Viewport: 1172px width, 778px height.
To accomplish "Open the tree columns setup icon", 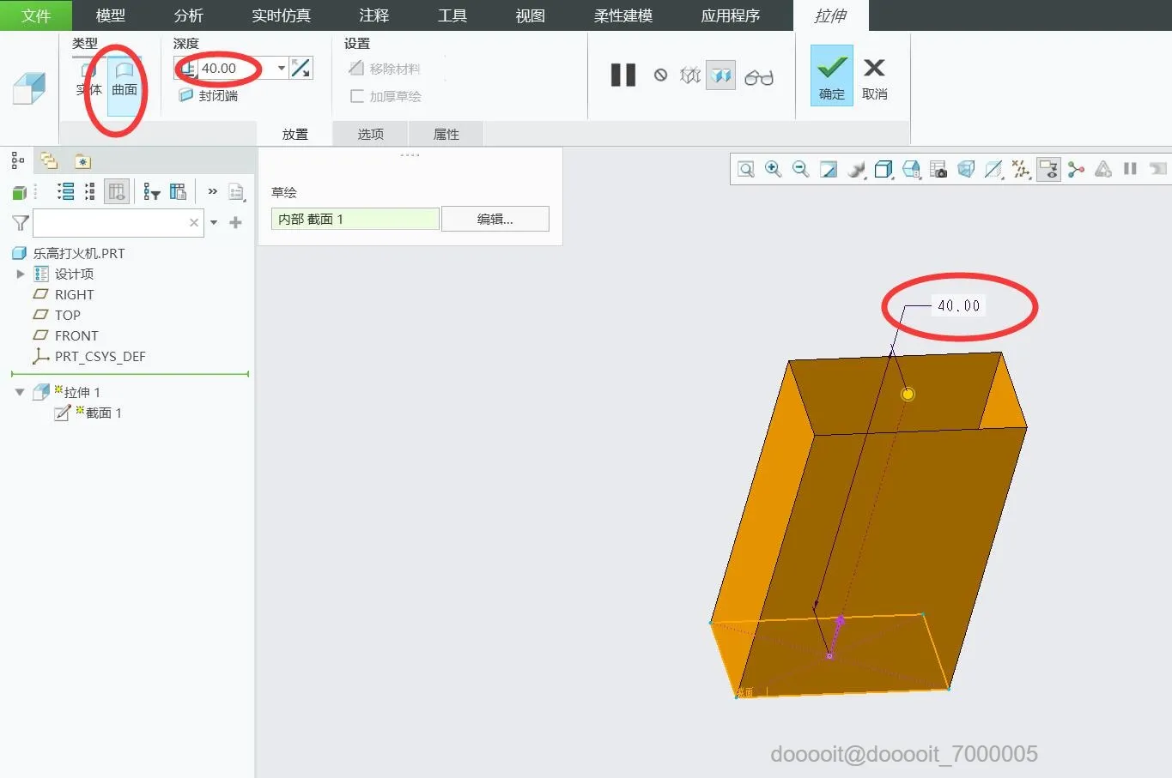I will [178, 191].
